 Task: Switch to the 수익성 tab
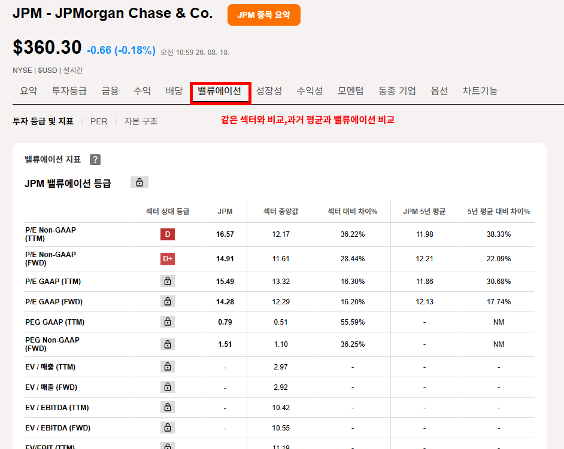310,91
